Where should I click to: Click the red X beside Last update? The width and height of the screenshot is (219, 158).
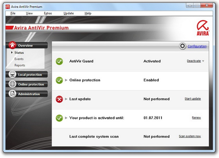pos(59,99)
